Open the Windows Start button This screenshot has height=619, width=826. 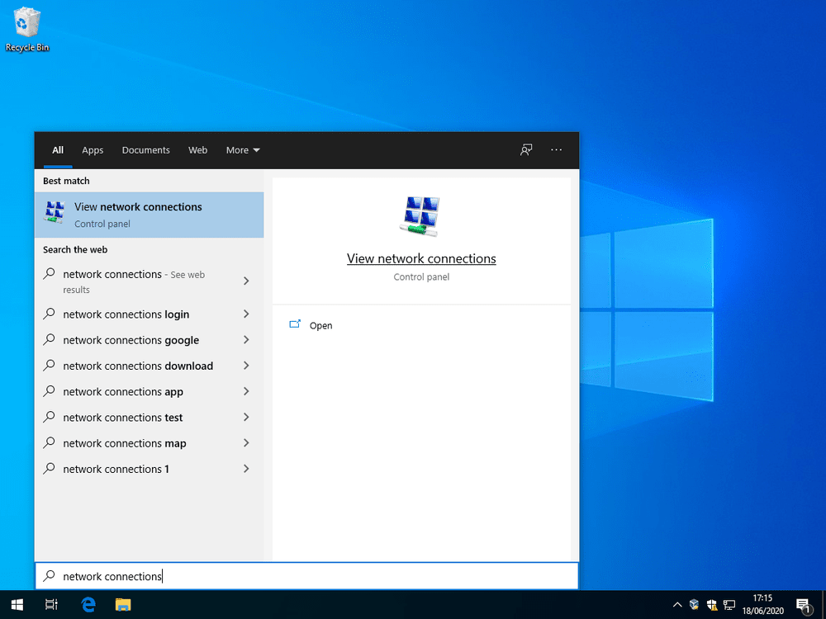(17, 605)
